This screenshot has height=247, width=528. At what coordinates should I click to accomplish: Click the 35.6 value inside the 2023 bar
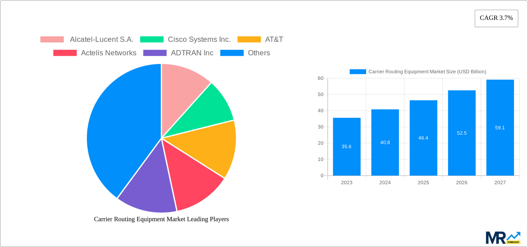coord(346,147)
